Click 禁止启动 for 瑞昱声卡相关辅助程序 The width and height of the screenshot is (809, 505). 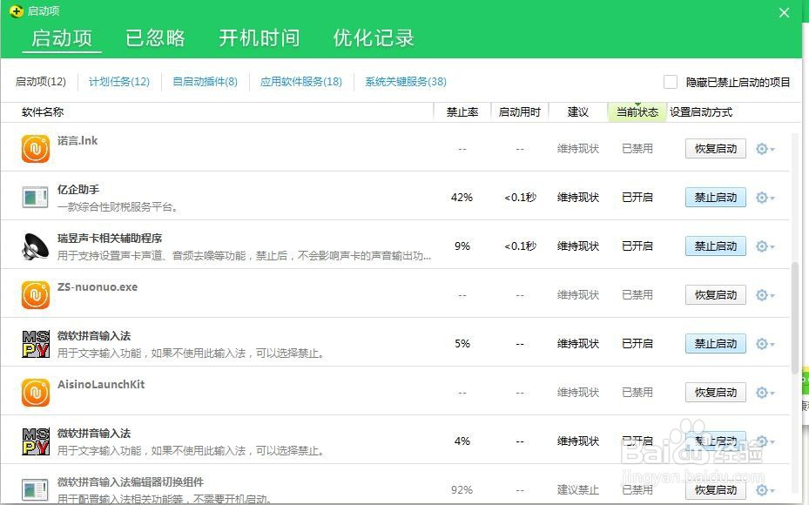click(x=716, y=246)
